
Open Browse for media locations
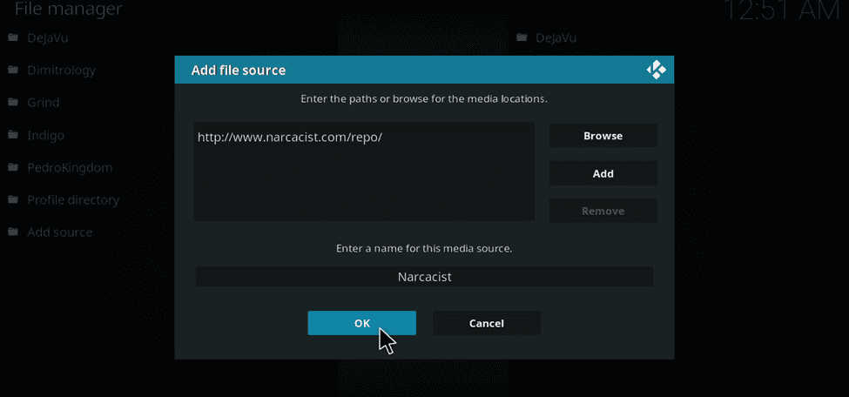click(x=603, y=136)
